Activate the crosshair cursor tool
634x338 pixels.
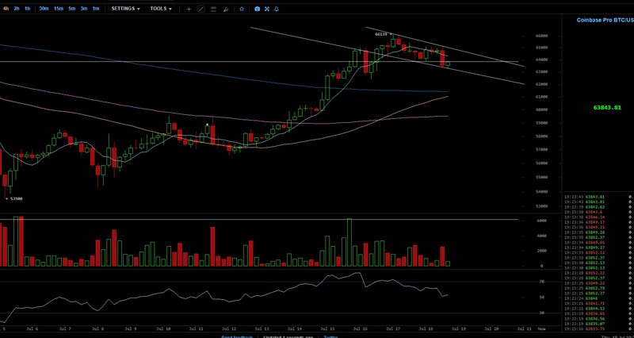point(189,9)
